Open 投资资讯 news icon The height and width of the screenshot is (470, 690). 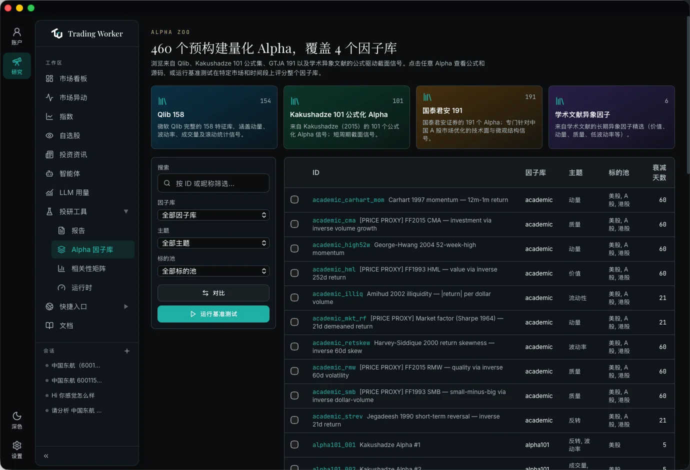coord(49,154)
